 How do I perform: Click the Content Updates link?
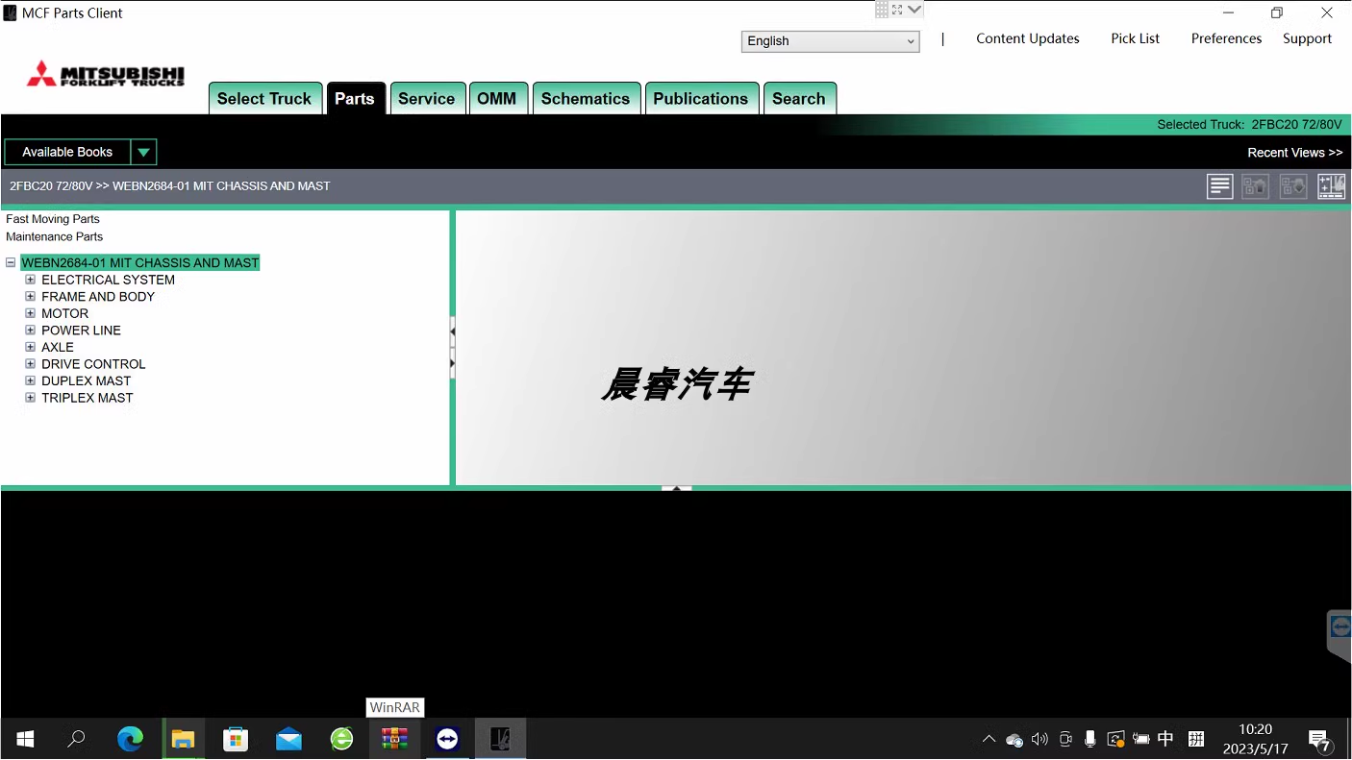point(1028,38)
